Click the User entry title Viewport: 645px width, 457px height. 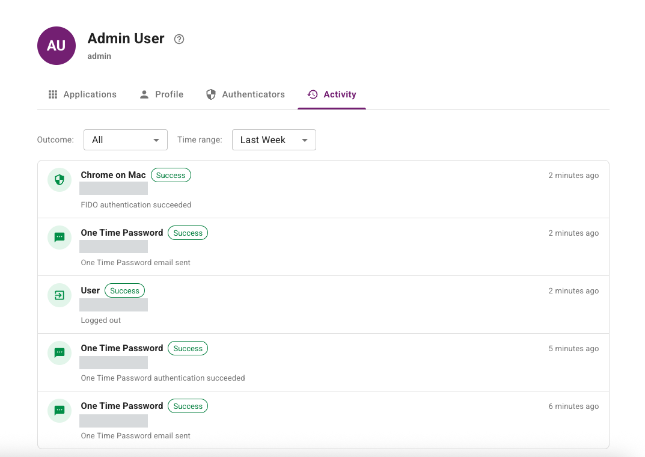[x=90, y=290]
